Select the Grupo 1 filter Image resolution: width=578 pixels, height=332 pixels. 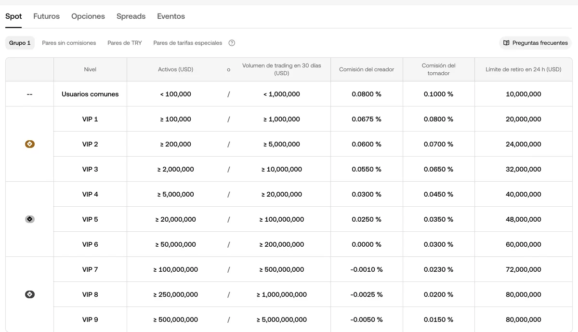tap(20, 43)
